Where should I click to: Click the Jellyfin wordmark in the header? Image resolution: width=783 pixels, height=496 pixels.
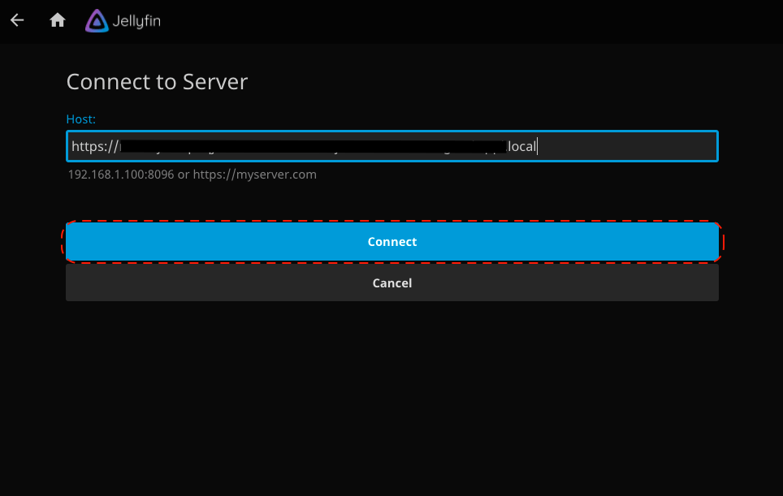click(136, 22)
